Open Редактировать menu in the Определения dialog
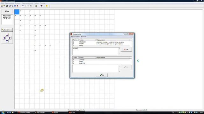The width and height of the screenshot is (204, 114). (x=76, y=37)
